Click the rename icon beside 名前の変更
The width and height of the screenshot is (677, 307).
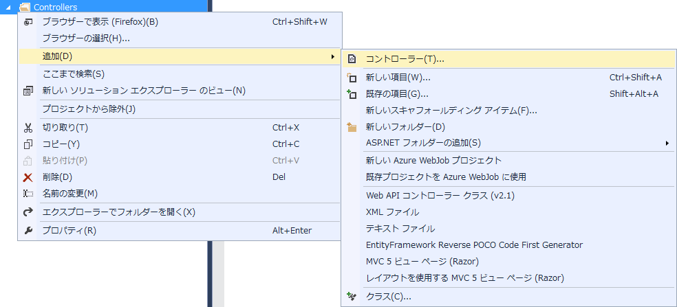point(28,194)
